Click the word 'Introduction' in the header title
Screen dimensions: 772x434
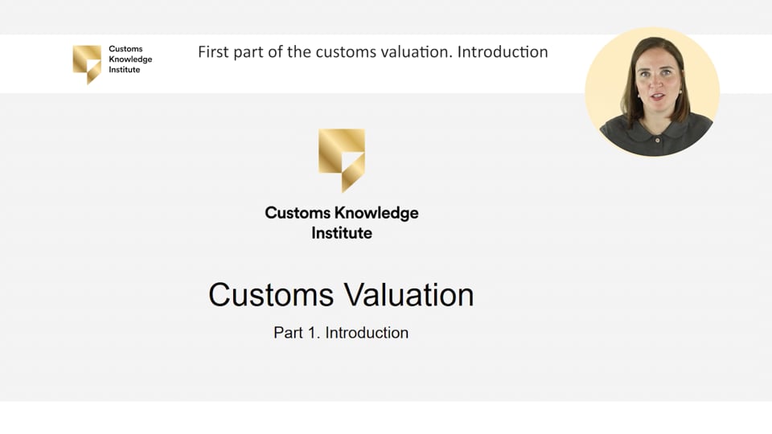(503, 51)
